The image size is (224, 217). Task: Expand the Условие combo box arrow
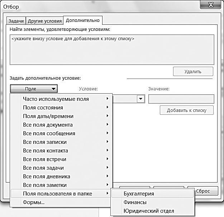point(140,99)
